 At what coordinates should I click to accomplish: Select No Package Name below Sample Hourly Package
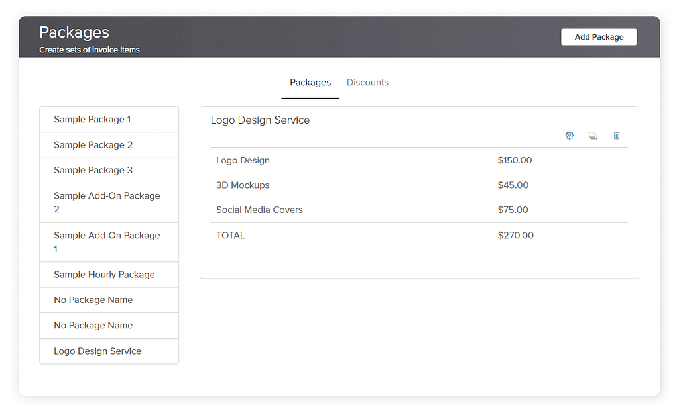[x=109, y=300]
